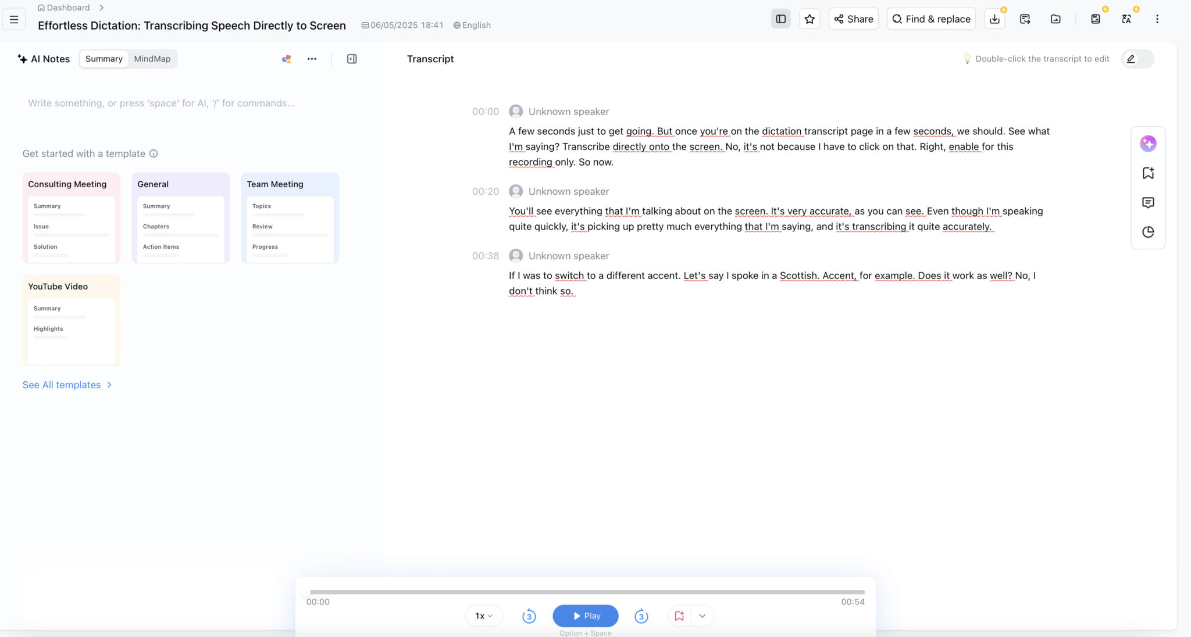Toggle the side panel layout button

tap(780, 19)
